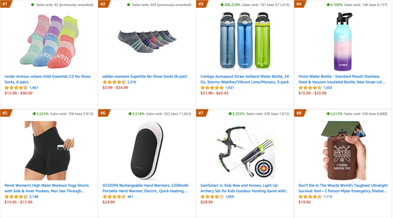Click the OCOOPA hand warmer product image

point(147,150)
